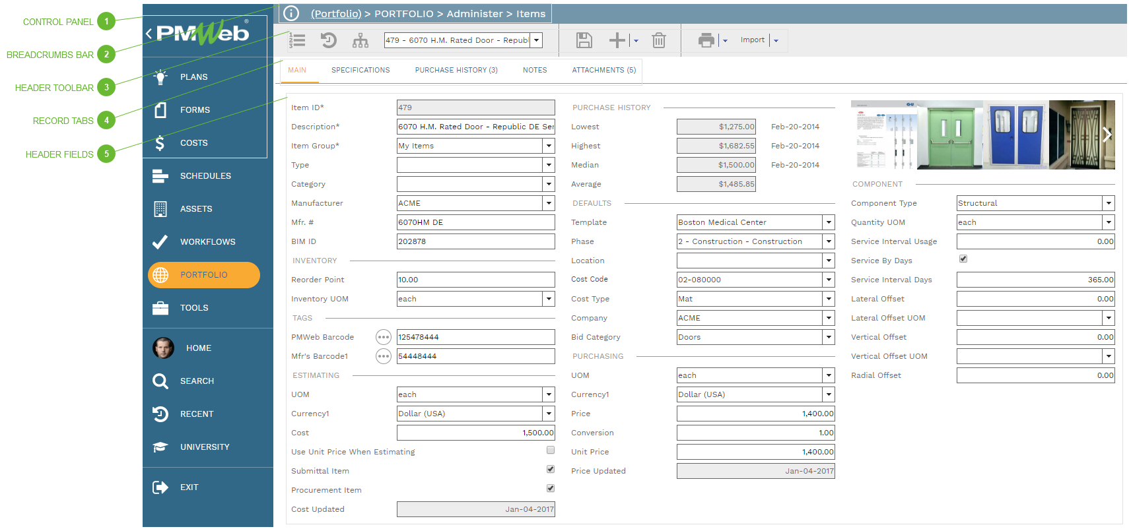Open the Notes tab
This screenshot has width=1129, height=529.
[x=535, y=70]
